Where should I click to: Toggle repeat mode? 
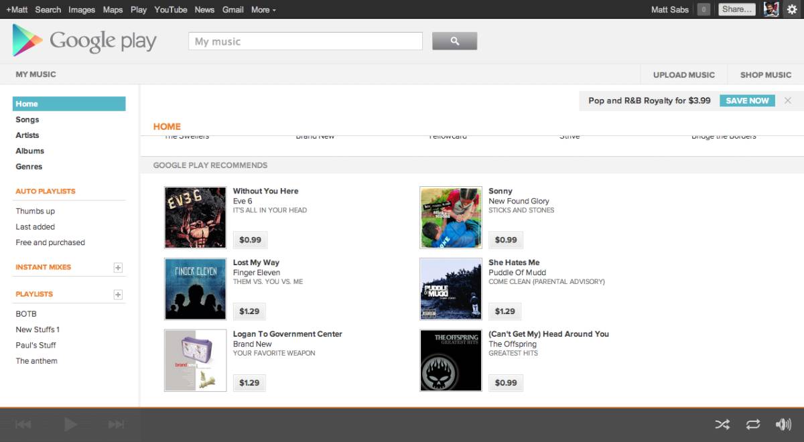[753, 424]
